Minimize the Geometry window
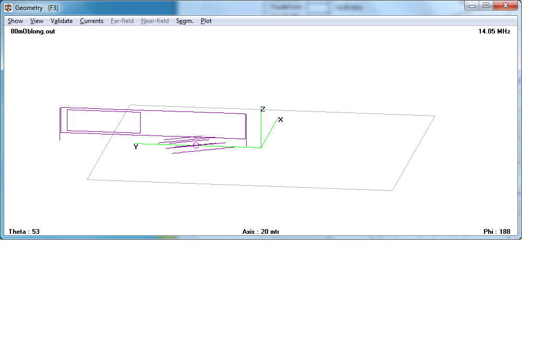Screen dimensions: 542x362 [x=472, y=6]
